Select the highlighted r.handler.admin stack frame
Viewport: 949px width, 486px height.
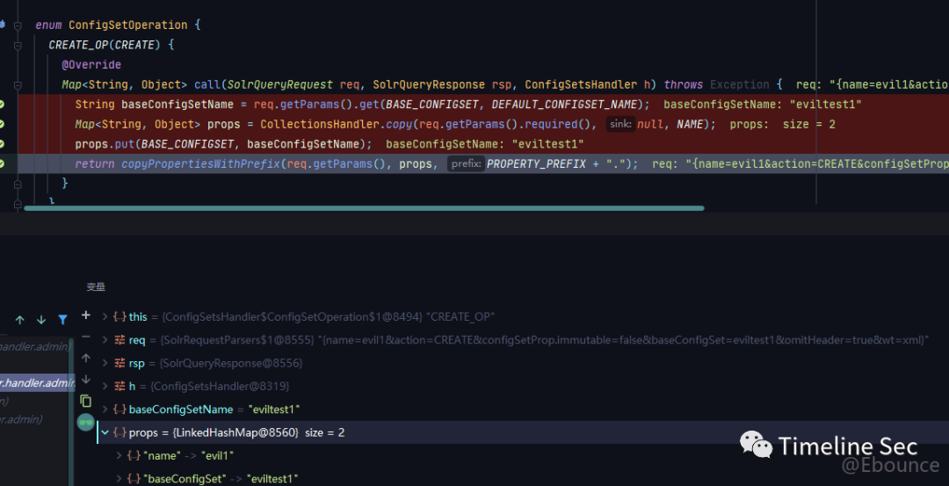click(x=37, y=382)
